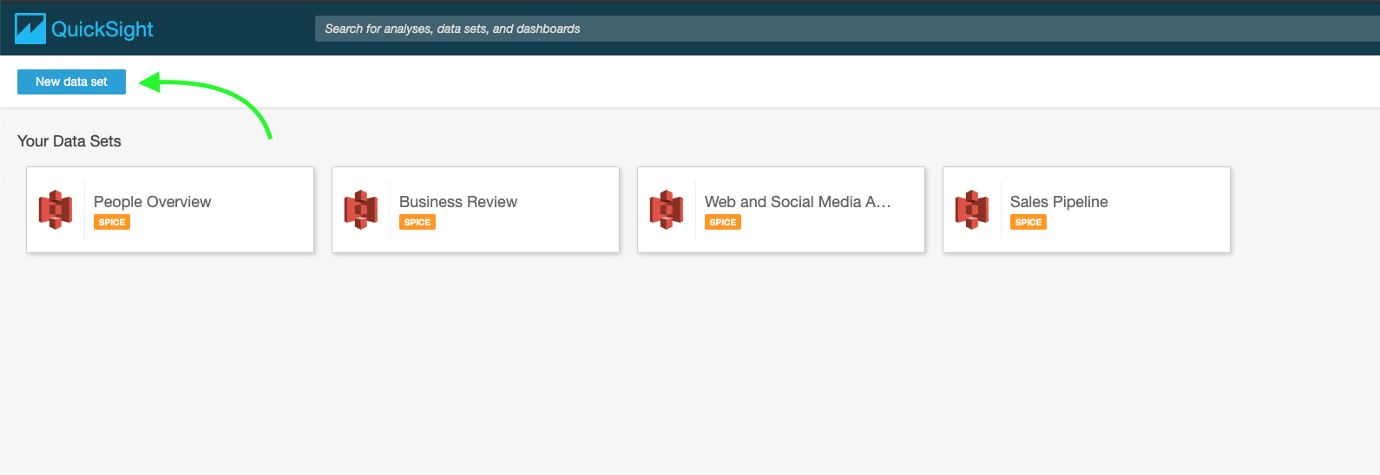Image resolution: width=1380 pixels, height=475 pixels.
Task: Click the Web and Social Media S3 icon
Action: [667, 210]
